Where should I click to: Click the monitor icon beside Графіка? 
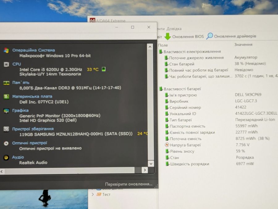[x=6, y=111]
